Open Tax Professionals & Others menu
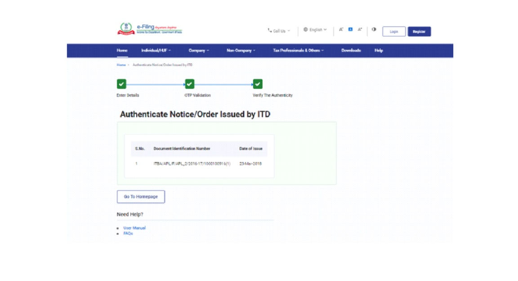Viewport: 518px width, 281px height. coord(298,50)
